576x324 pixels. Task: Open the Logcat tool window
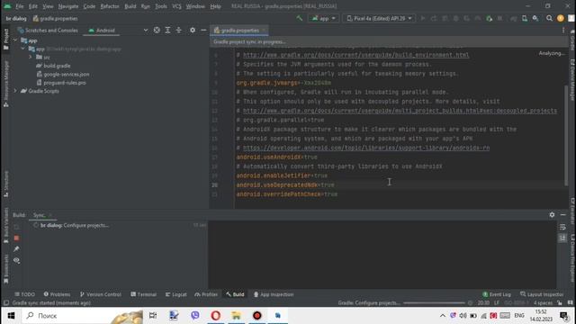coord(176,294)
